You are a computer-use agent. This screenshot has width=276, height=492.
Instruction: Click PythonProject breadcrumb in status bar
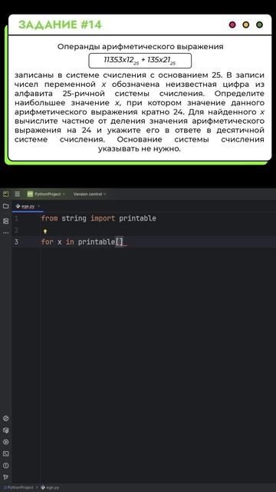(x=18, y=487)
